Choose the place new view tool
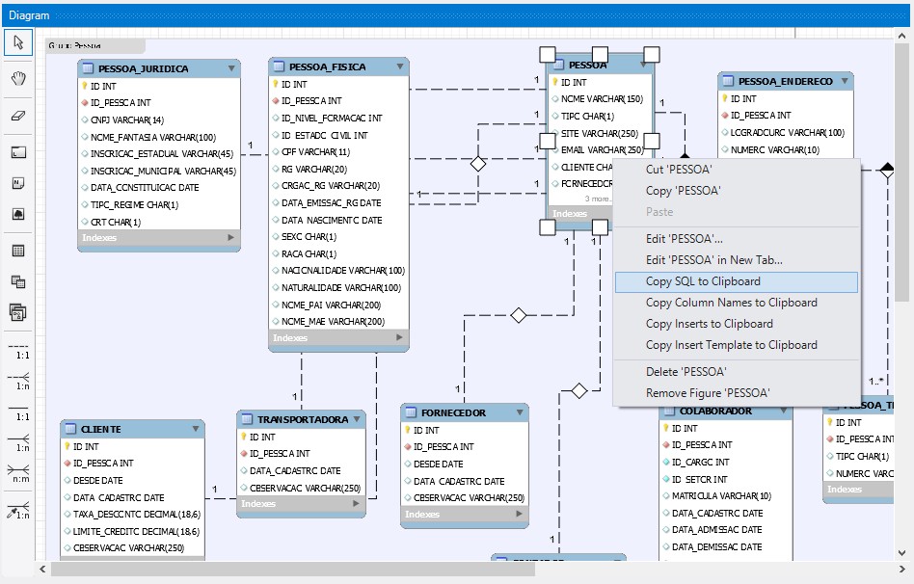The width and height of the screenshot is (914, 584). pos(18,281)
